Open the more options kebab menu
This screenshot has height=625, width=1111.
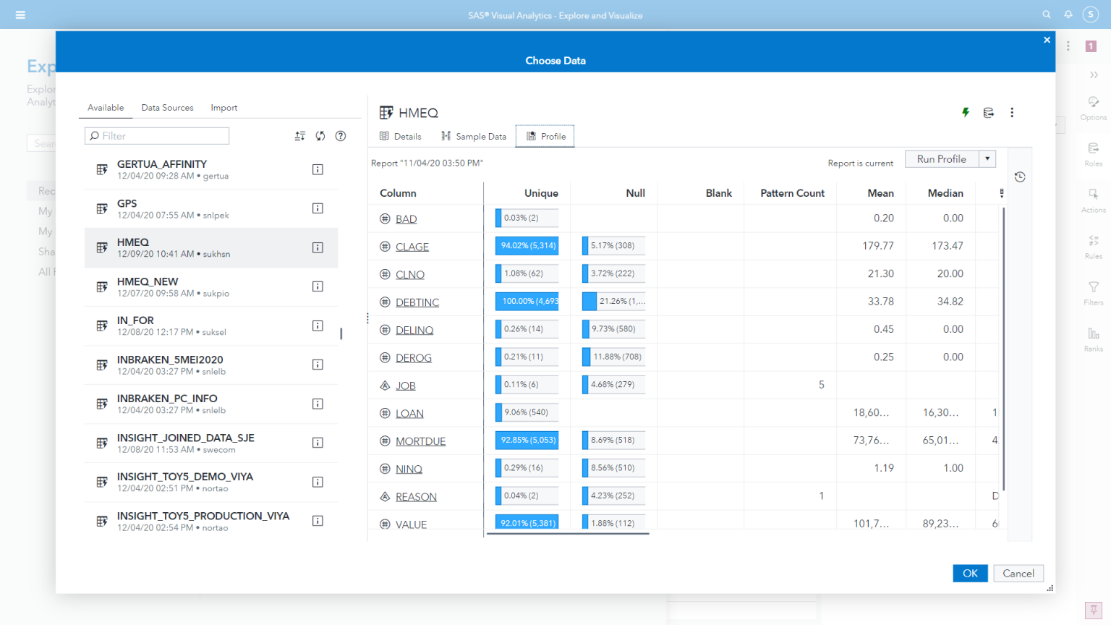[x=1012, y=113]
